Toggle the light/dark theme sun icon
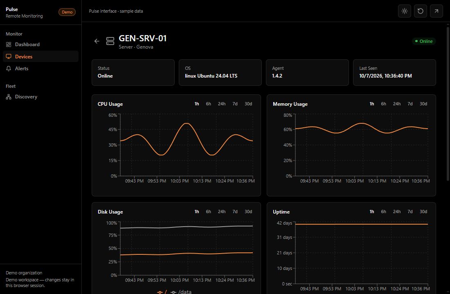The width and height of the screenshot is (450, 294). [404, 11]
